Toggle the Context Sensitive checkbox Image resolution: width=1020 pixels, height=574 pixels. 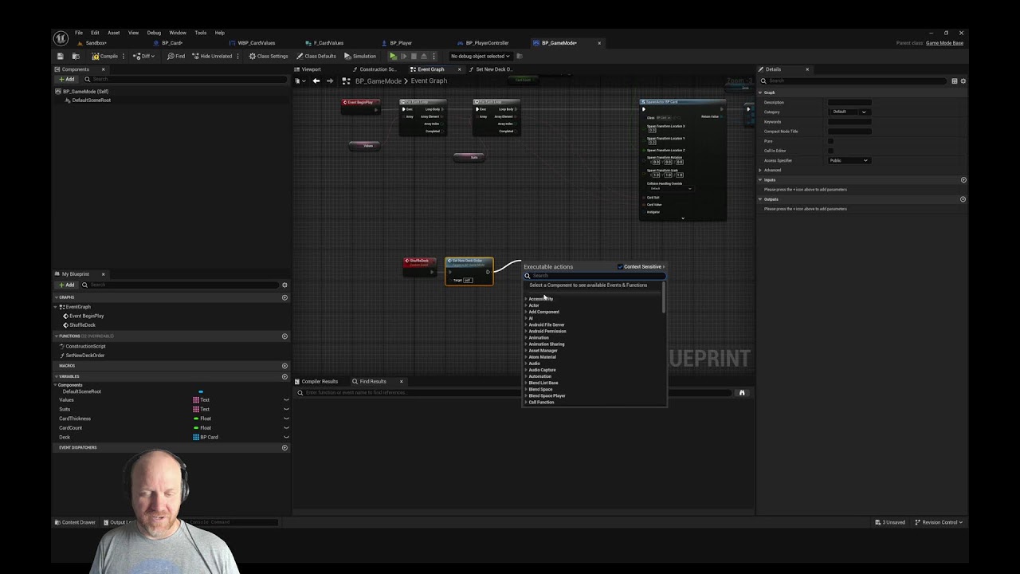coord(620,267)
